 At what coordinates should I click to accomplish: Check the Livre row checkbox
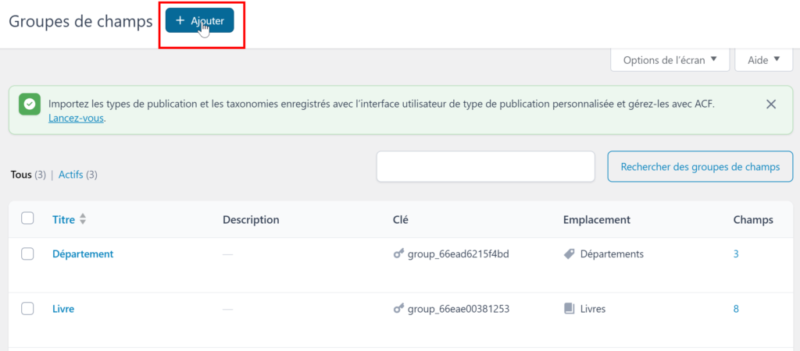click(27, 309)
